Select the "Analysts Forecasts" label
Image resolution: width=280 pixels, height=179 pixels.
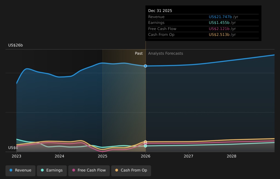(x=165, y=53)
